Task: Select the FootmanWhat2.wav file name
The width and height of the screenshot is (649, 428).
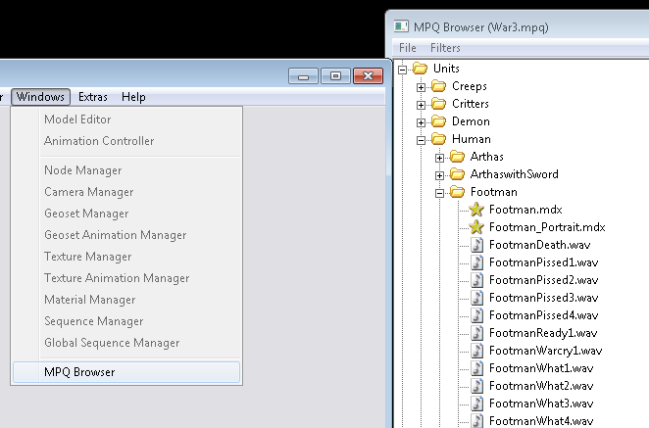Action: 541,386
